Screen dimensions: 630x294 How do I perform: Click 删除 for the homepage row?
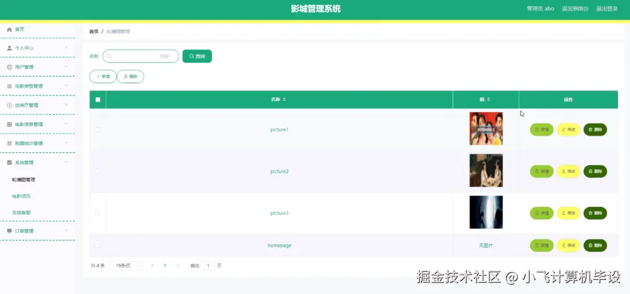[x=595, y=245]
